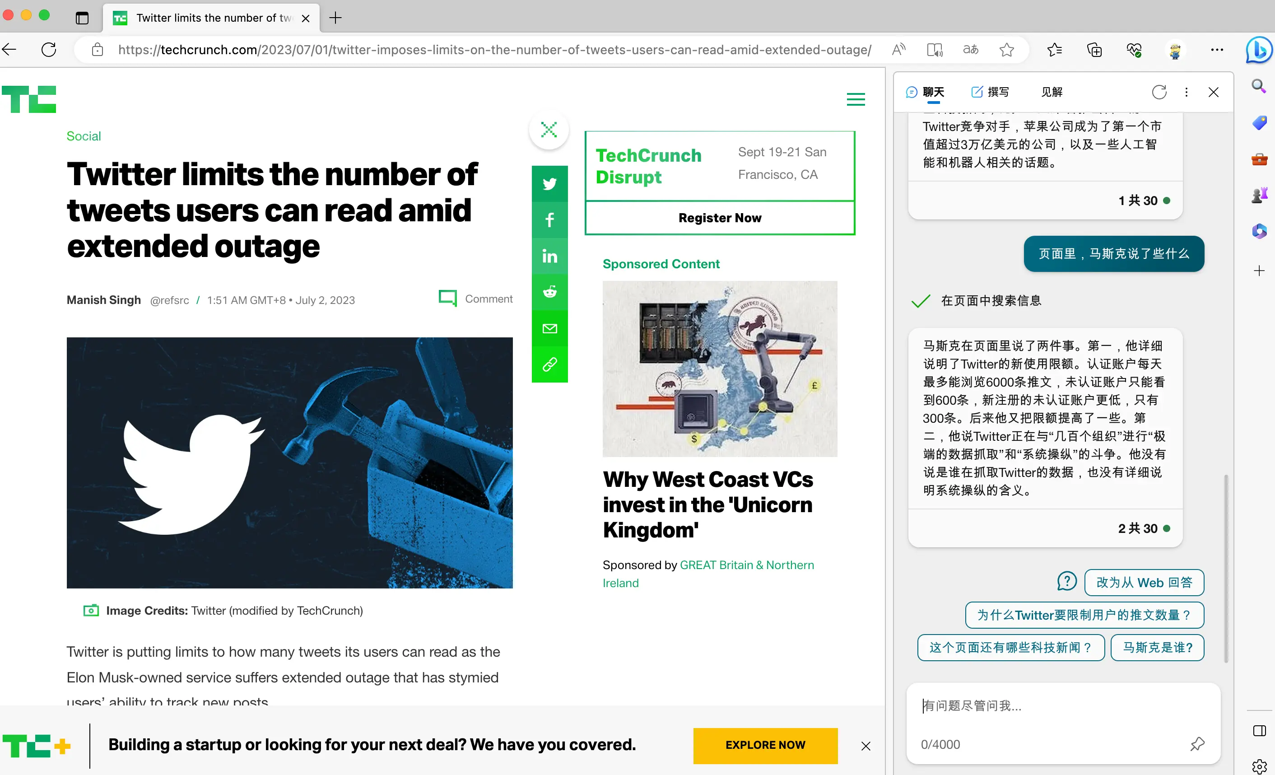Click the chat panel scrollbar
This screenshot has height=775, width=1275.
(x=1226, y=568)
